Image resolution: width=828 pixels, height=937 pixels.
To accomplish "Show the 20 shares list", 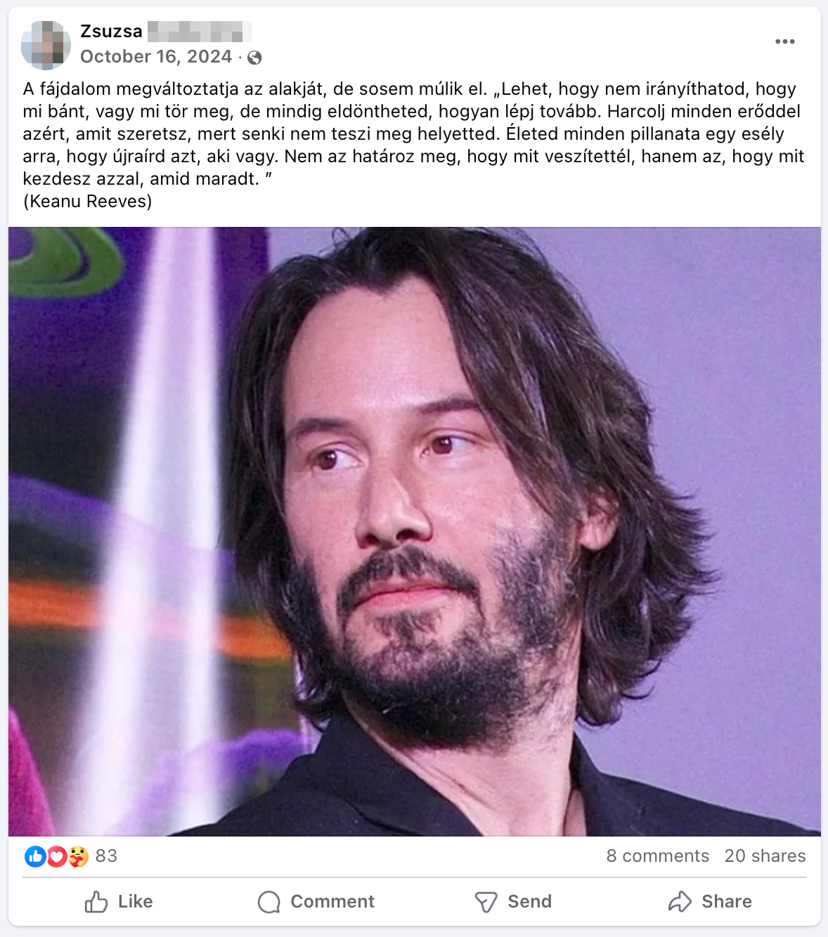I will (x=765, y=856).
